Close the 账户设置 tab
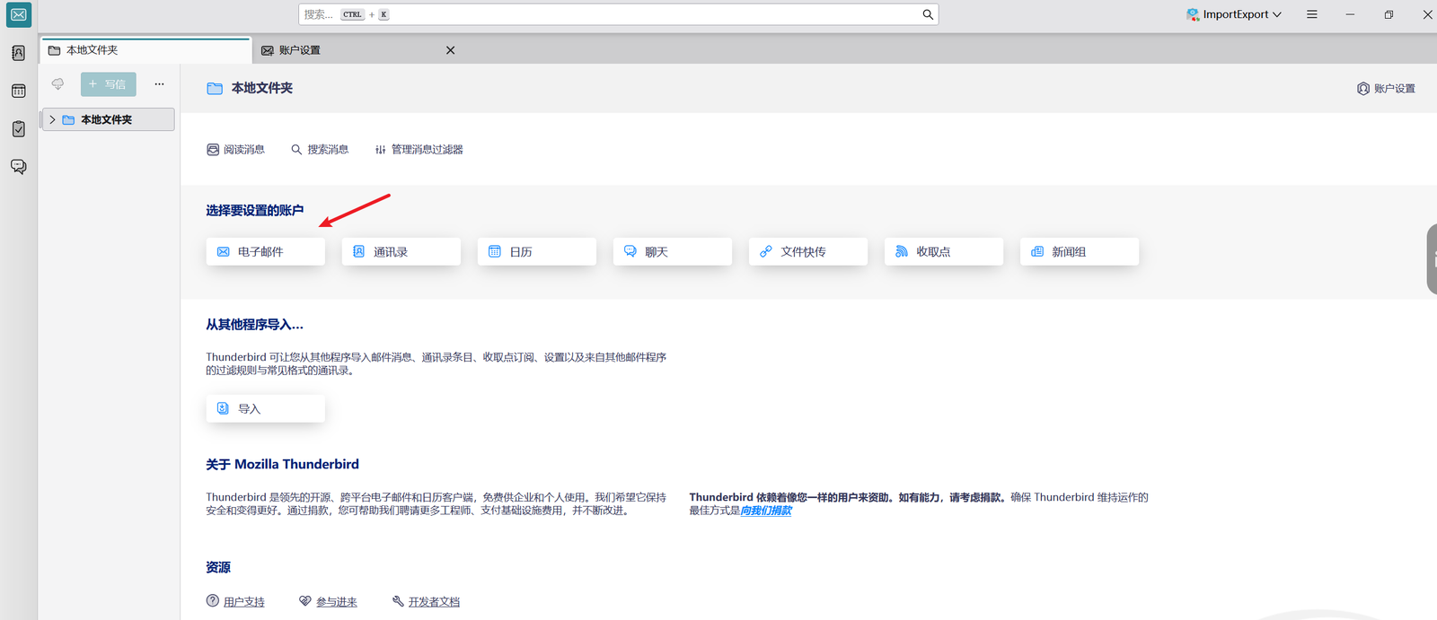This screenshot has width=1437, height=620. pyautogui.click(x=450, y=50)
